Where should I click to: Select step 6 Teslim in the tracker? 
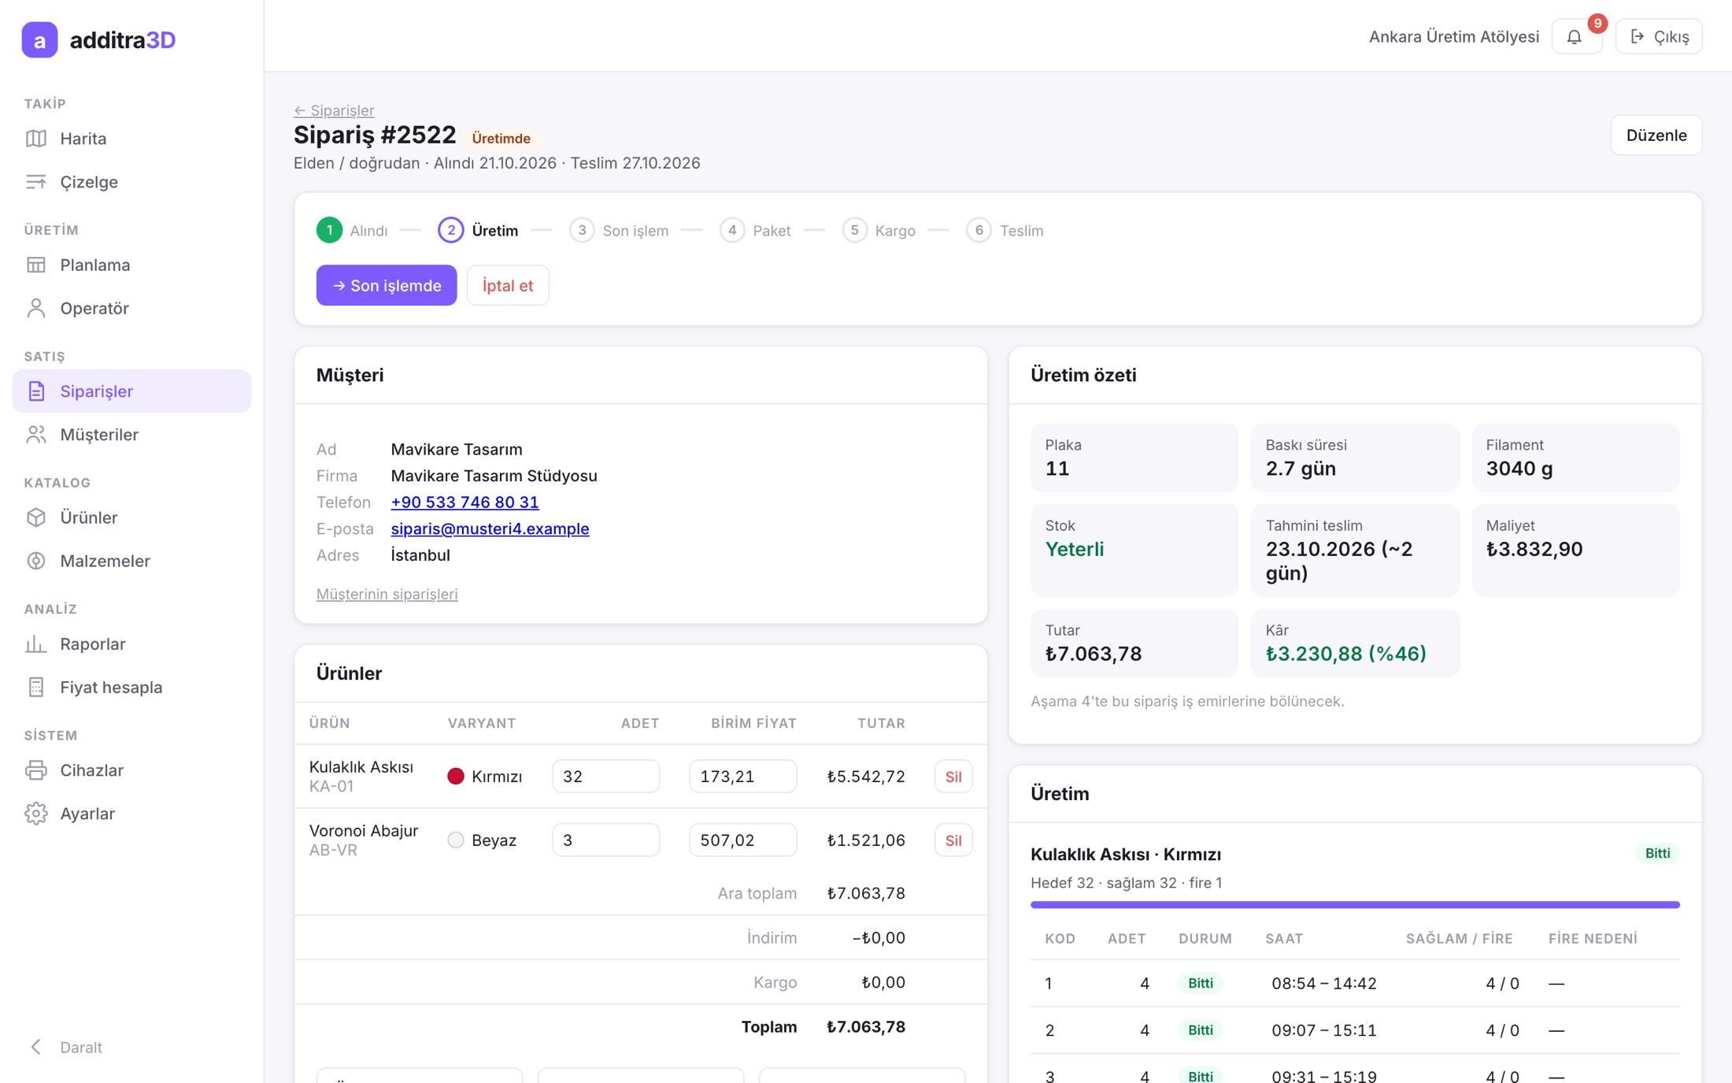(x=1005, y=231)
